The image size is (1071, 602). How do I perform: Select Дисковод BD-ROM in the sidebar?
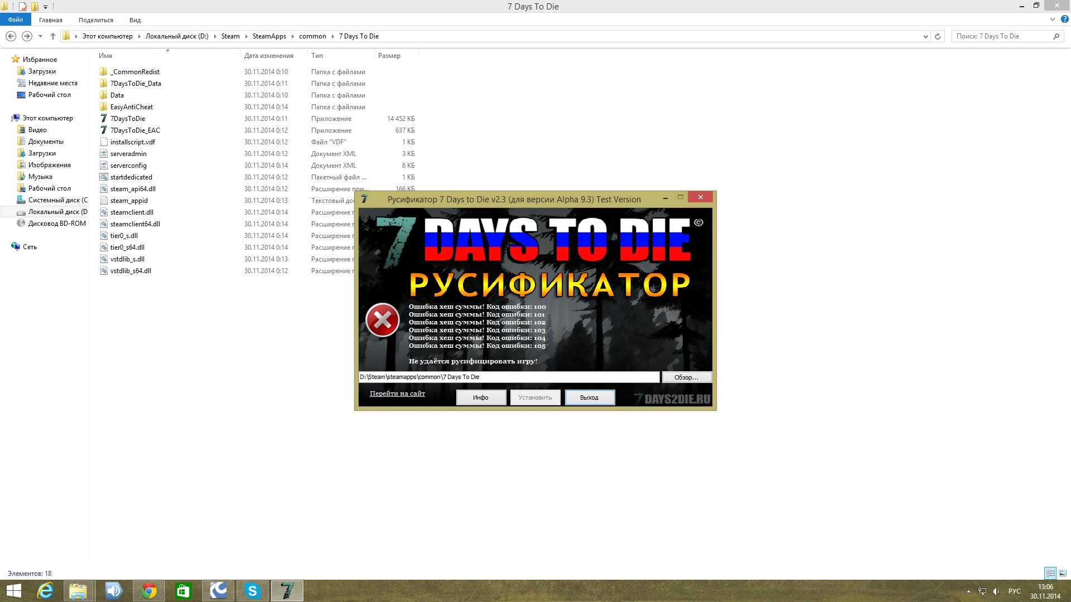[x=51, y=224]
